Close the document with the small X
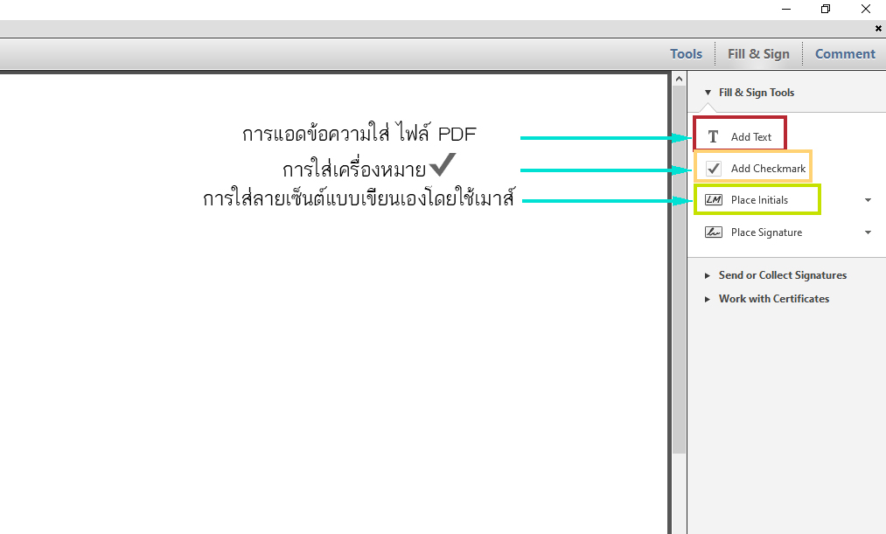Viewport: 886px width, 534px height. (x=878, y=29)
